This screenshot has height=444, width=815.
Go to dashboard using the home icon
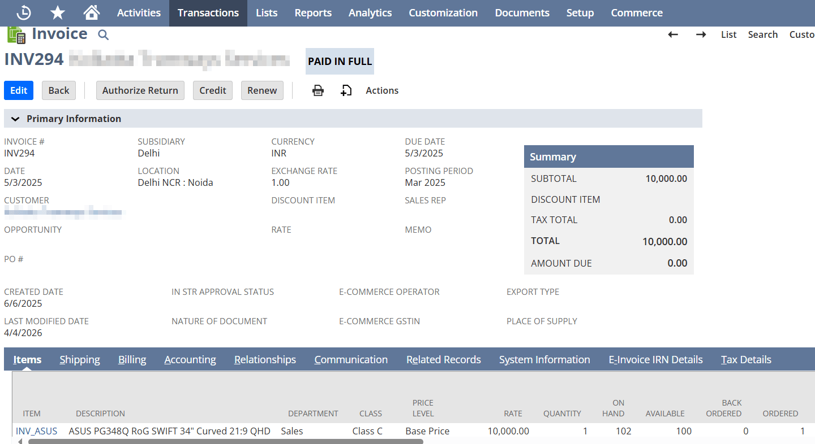point(91,12)
